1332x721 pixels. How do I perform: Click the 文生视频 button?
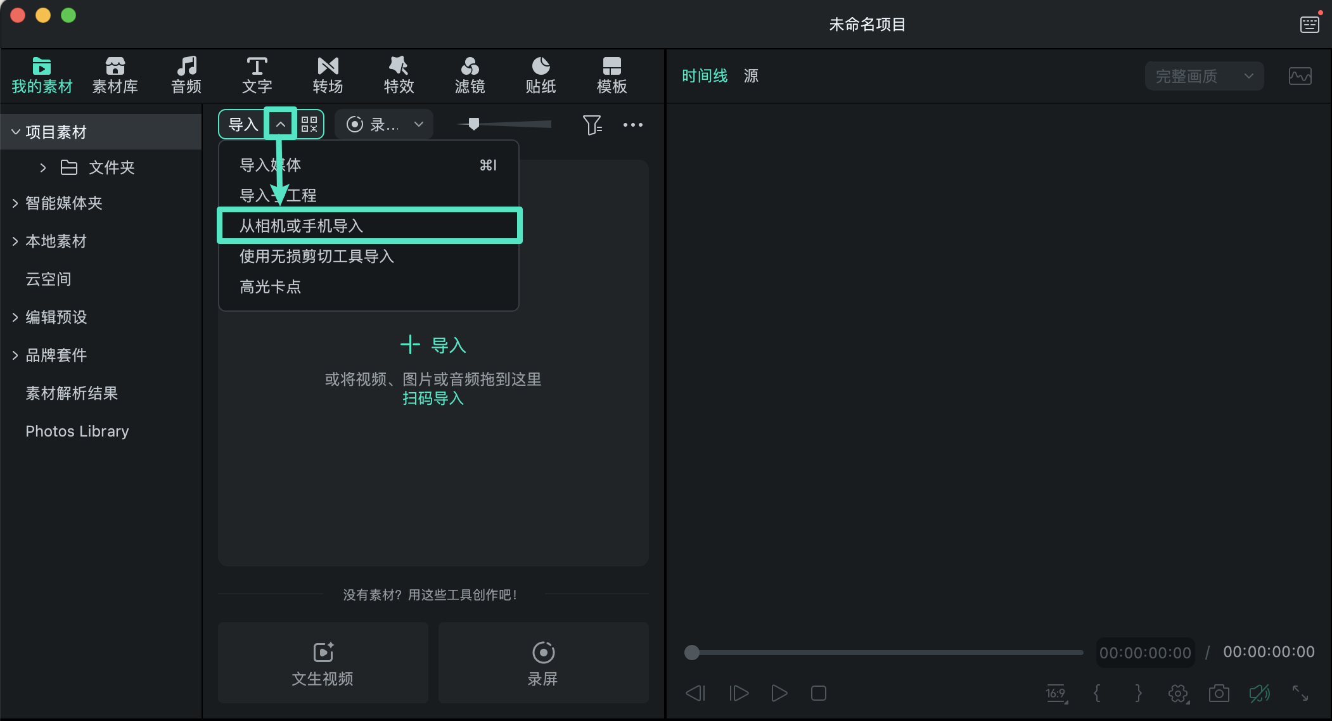[323, 663]
